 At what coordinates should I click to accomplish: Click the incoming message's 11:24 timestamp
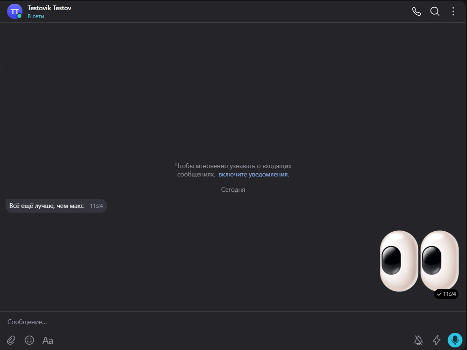tap(96, 206)
